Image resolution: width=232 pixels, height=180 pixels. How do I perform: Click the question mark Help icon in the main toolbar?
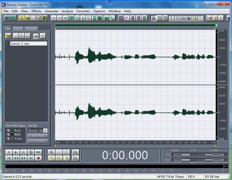pos(221,18)
